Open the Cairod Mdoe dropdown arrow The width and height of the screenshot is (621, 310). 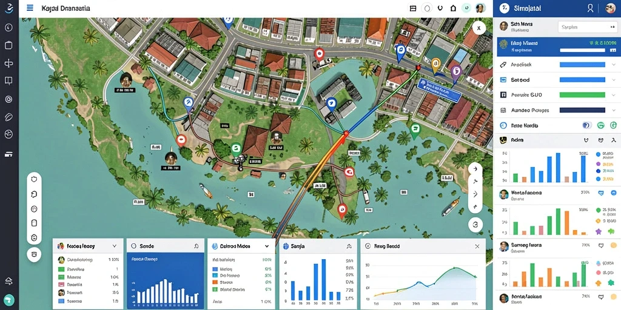click(267, 246)
